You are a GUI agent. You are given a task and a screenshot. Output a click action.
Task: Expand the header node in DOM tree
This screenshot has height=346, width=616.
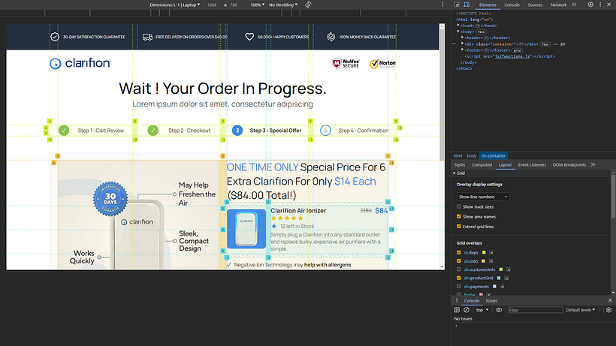[x=463, y=38]
